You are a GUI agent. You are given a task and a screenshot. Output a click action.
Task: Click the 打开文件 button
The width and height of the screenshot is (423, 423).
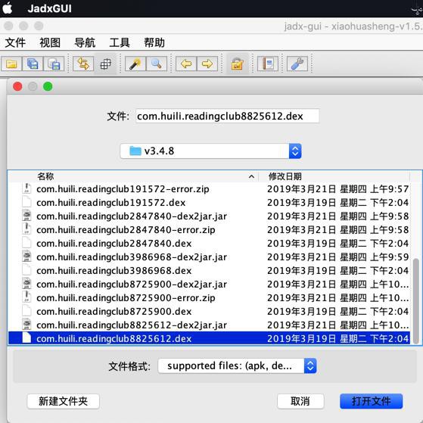pos(372,401)
